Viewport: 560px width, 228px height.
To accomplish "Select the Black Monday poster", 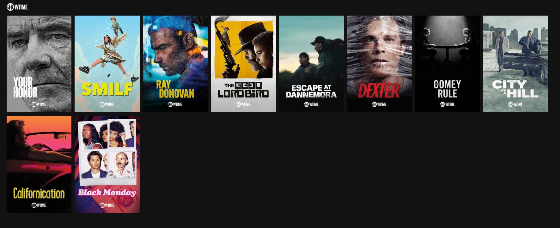I will tap(107, 165).
